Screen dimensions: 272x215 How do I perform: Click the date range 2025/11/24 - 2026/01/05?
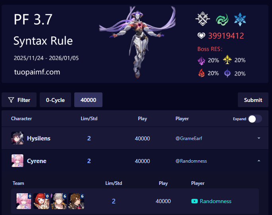pos(46,58)
